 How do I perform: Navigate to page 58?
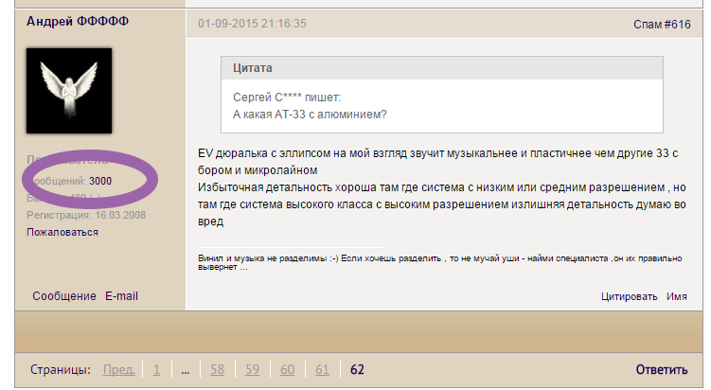point(217,369)
